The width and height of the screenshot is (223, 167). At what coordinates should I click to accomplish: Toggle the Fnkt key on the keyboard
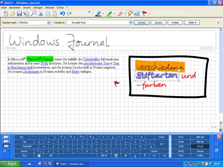point(181,156)
